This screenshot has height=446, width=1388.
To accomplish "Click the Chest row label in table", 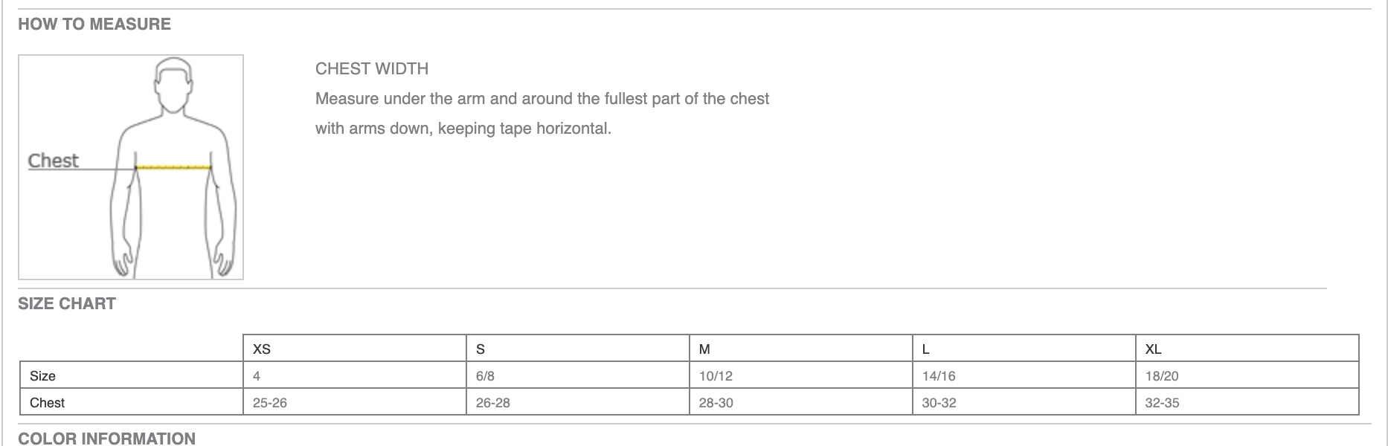I will 47,403.
